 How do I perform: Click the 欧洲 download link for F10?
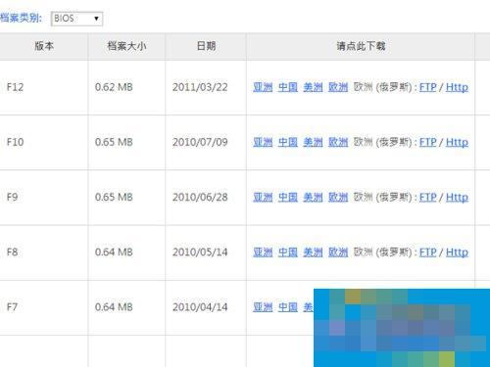[x=338, y=142]
